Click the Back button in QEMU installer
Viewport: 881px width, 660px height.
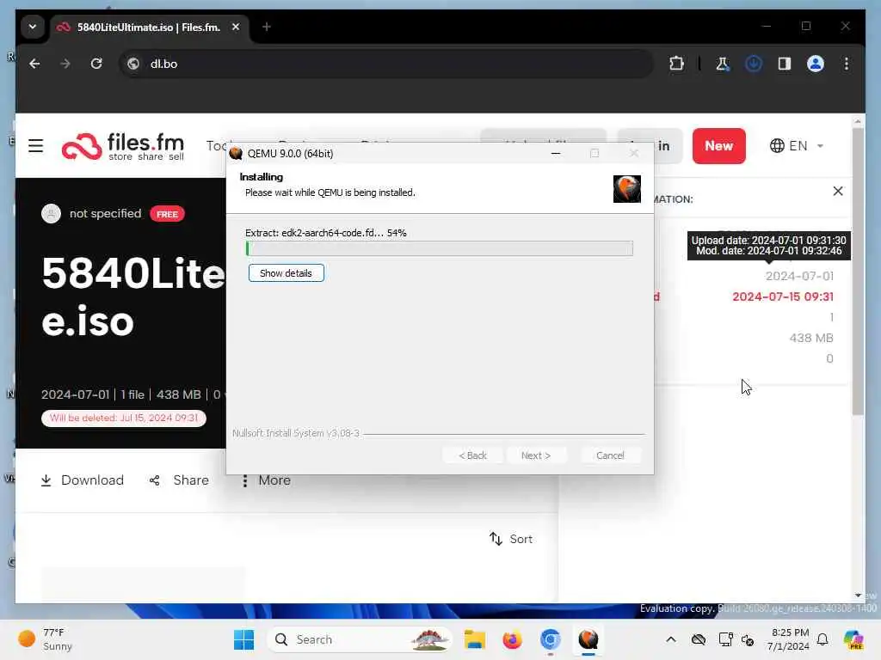tap(472, 455)
